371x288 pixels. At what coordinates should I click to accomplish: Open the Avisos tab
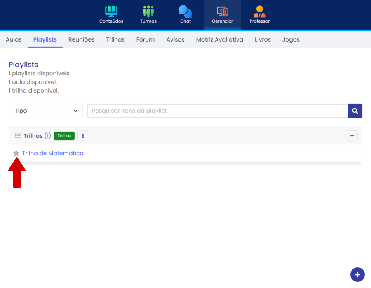pyautogui.click(x=175, y=39)
